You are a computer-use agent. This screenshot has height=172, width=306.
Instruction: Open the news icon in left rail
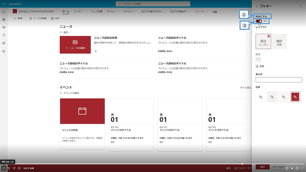(4, 27)
